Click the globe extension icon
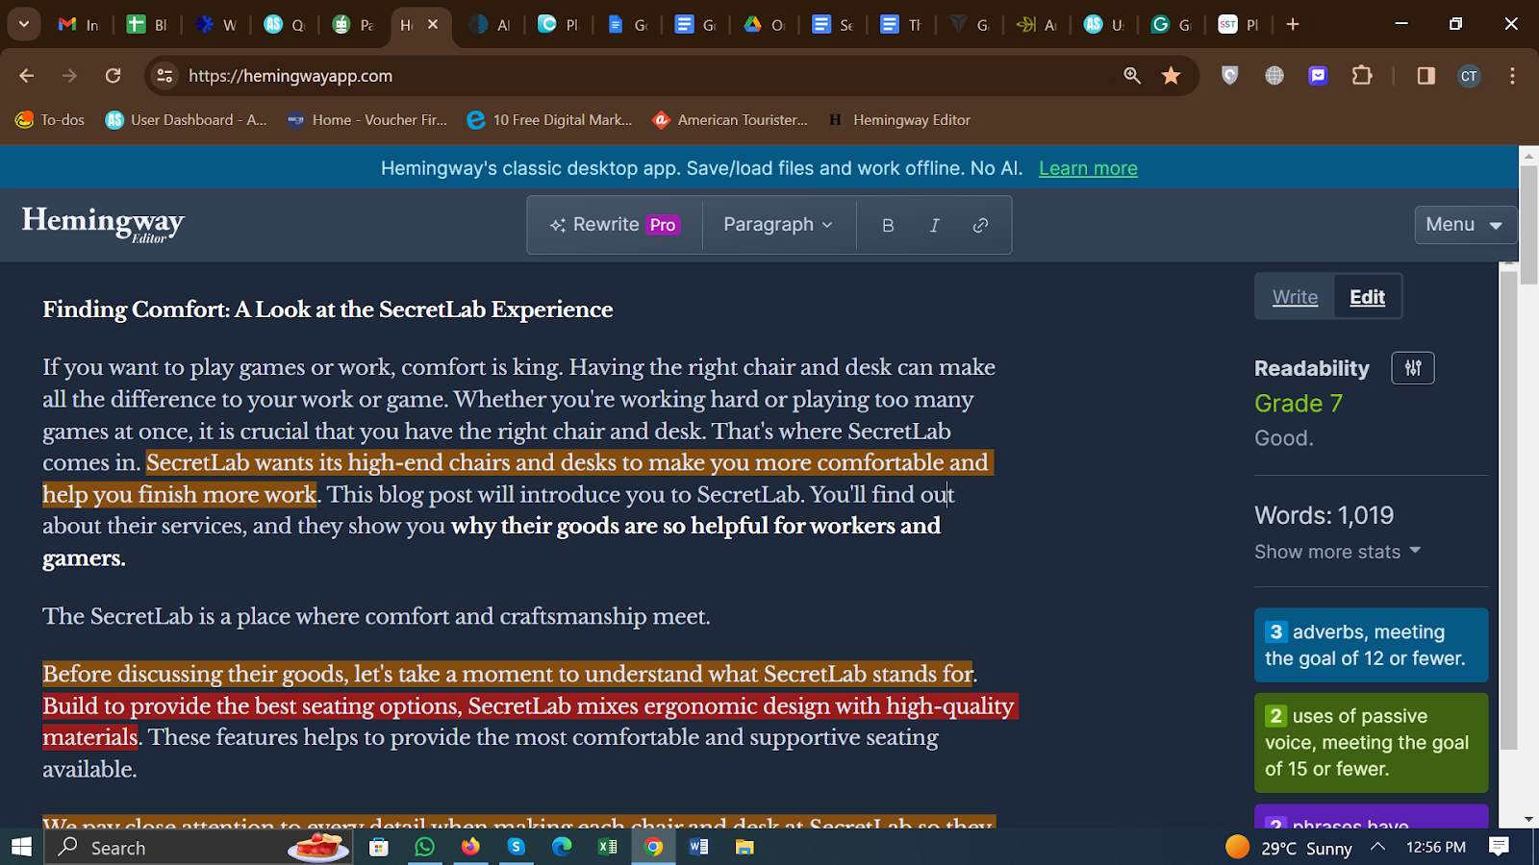The image size is (1539, 865). tap(1274, 76)
